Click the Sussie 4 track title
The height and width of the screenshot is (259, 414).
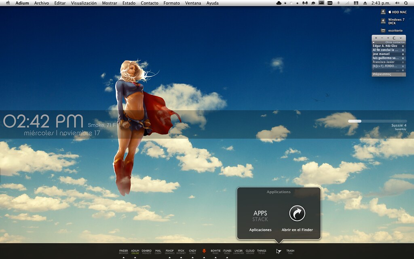pyautogui.click(x=399, y=125)
